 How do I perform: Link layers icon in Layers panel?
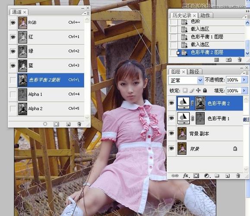pyautogui.click(x=175, y=176)
